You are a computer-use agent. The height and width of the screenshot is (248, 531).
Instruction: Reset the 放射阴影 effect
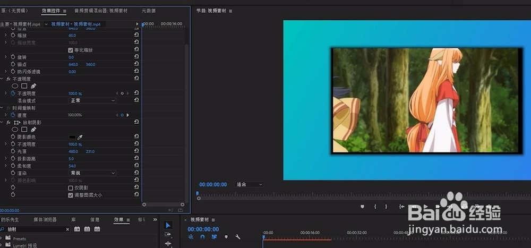136,122
